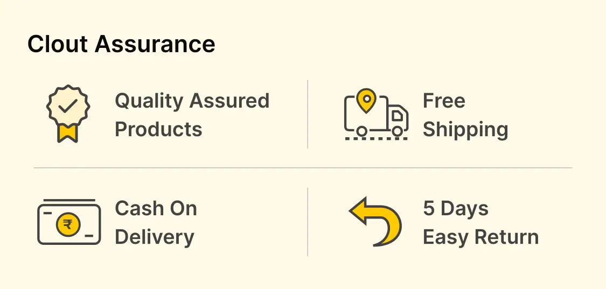
Task: Click the truck's cab window
Action: (x=397, y=115)
